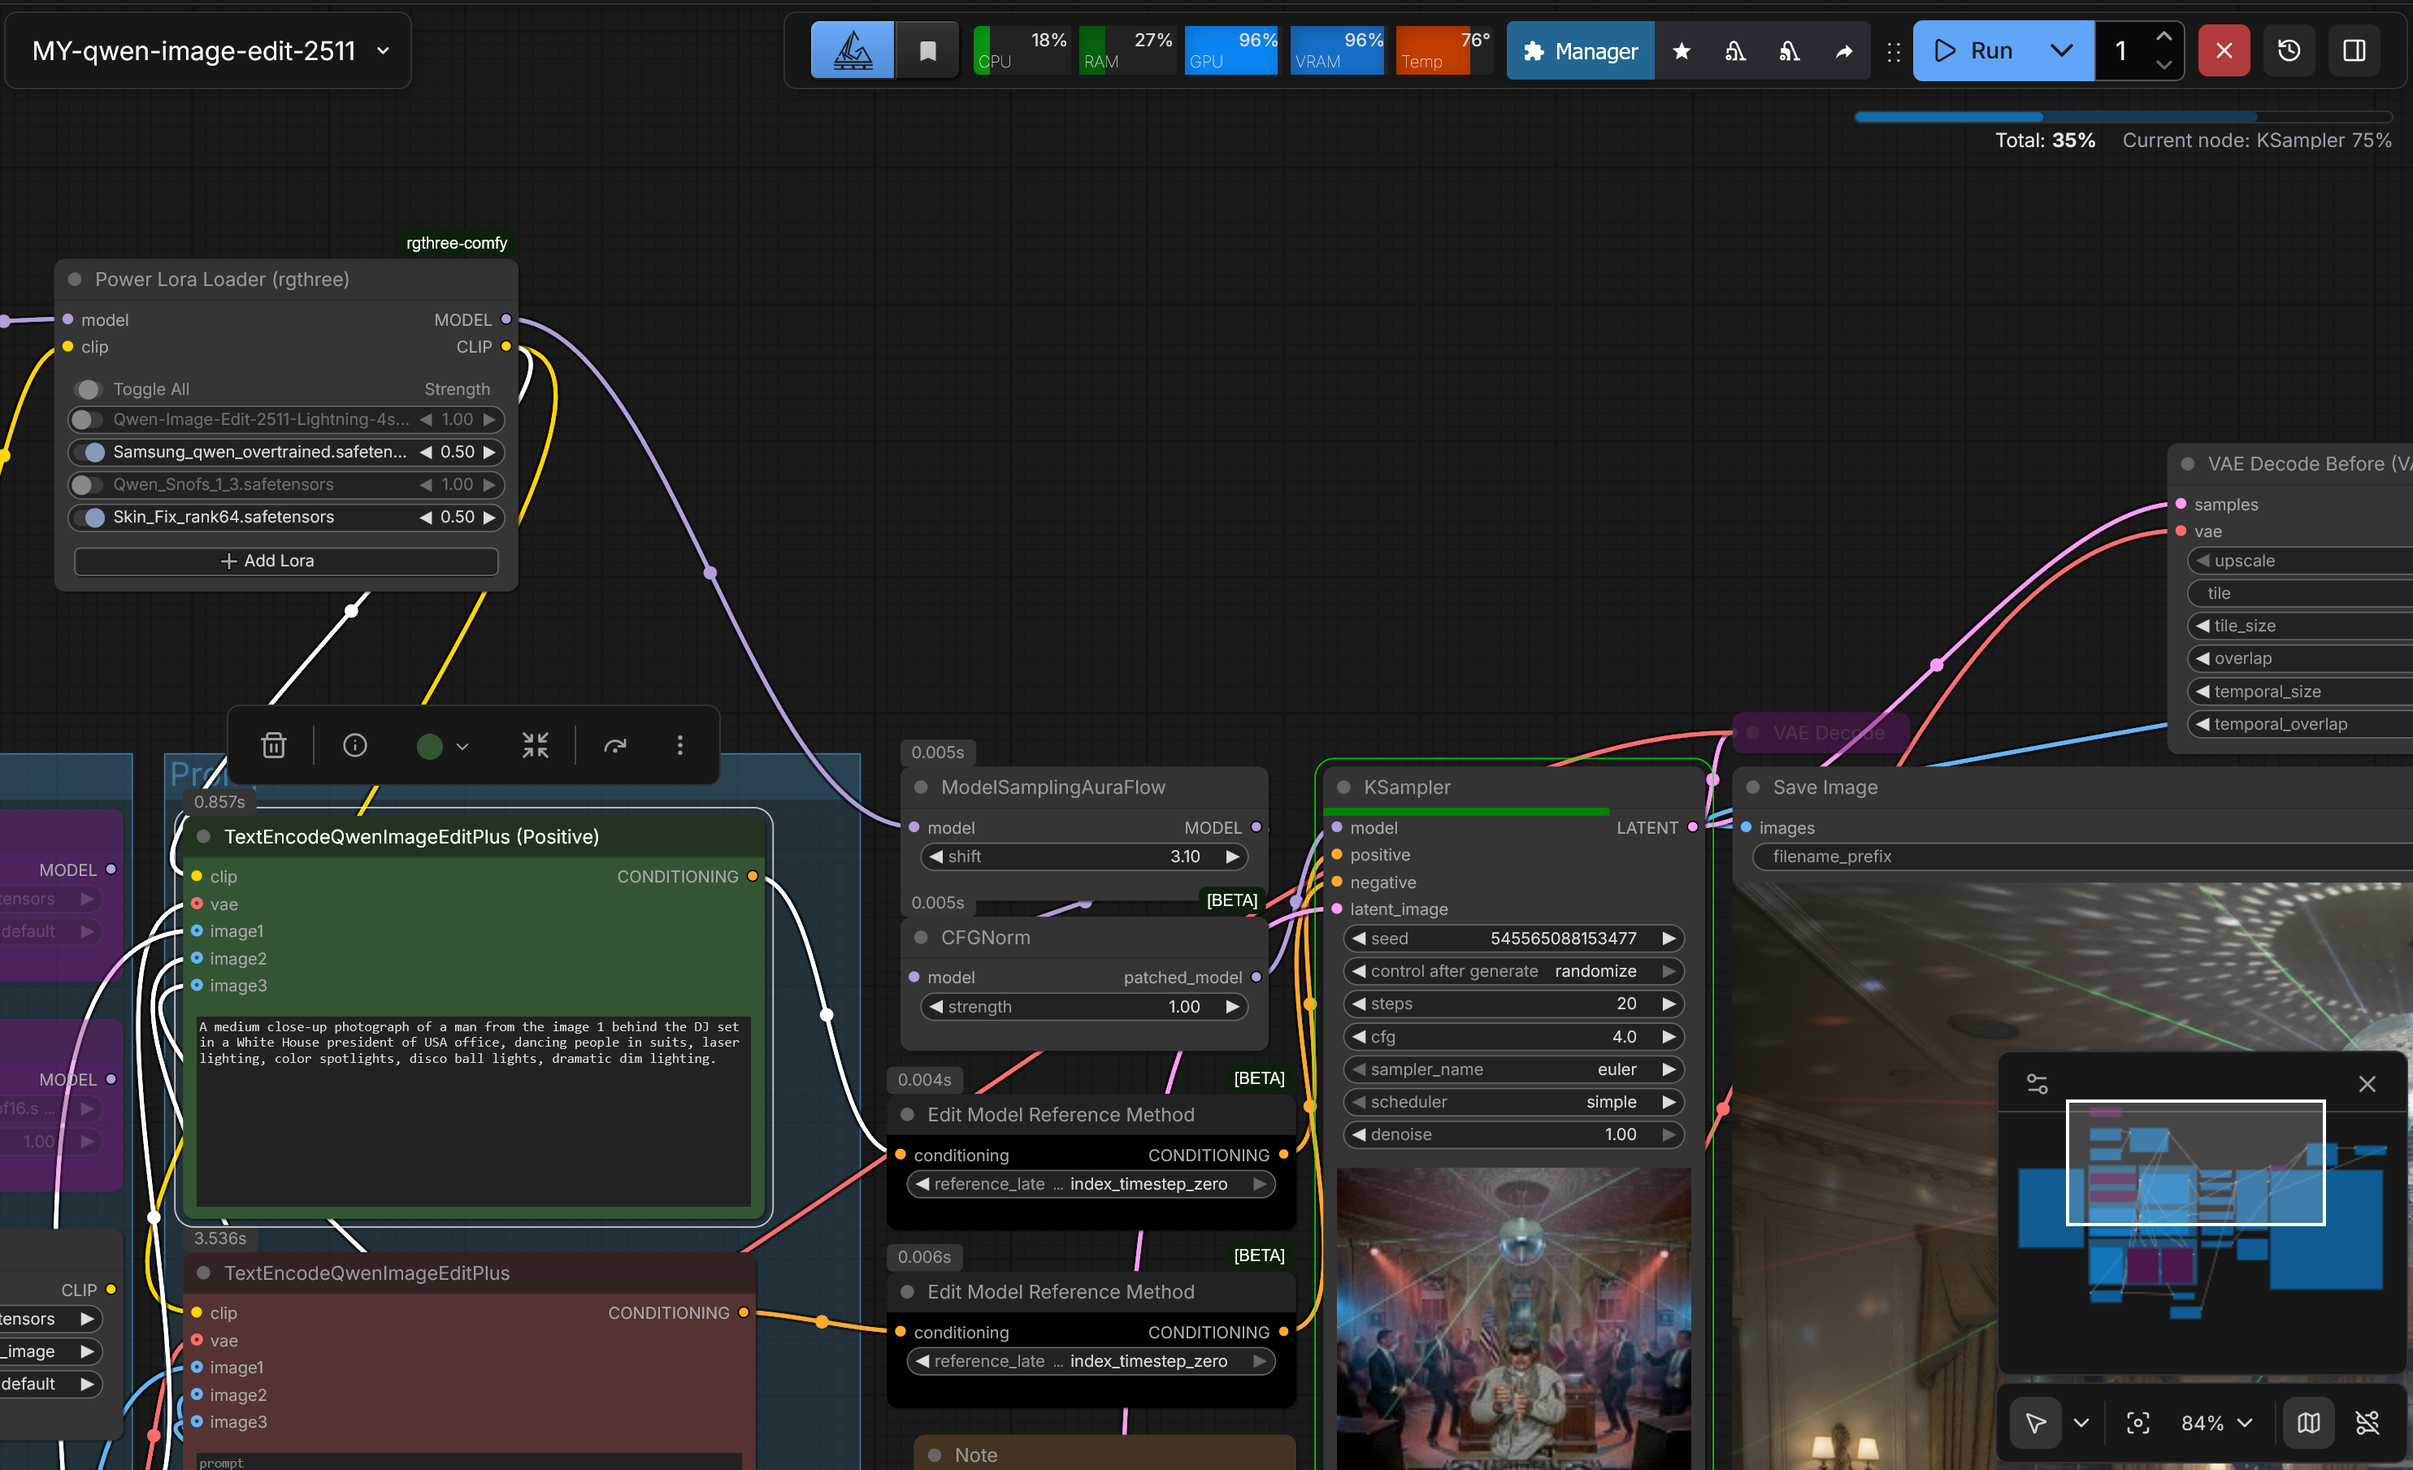Expand the Run button options chevron

click(2060, 50)
